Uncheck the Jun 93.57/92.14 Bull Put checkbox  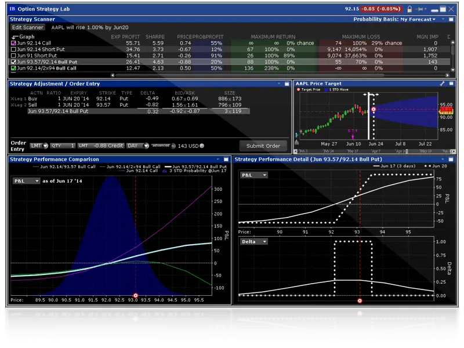tap(13, 62)
